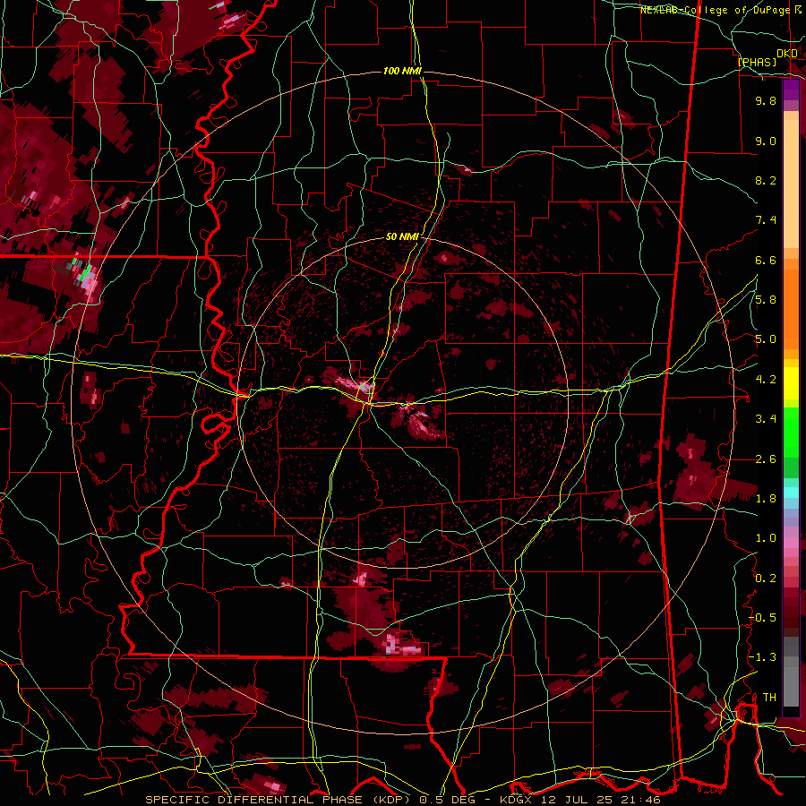The image size is (806, 806).
Task: Click the 5.8 scale value
Action: coord(766,300)
